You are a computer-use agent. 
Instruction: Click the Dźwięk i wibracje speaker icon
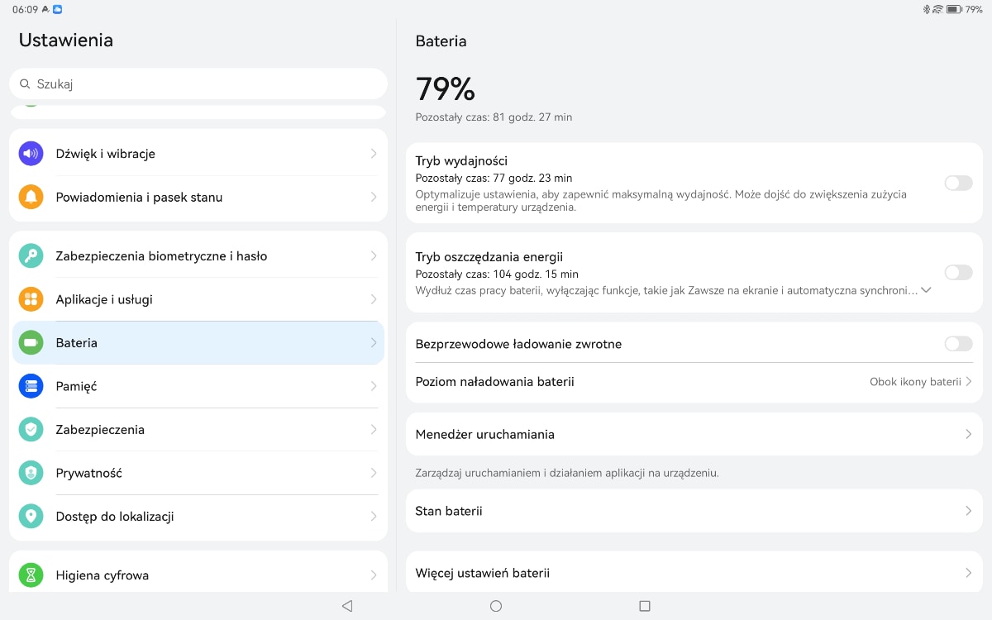tap(31, 154)
